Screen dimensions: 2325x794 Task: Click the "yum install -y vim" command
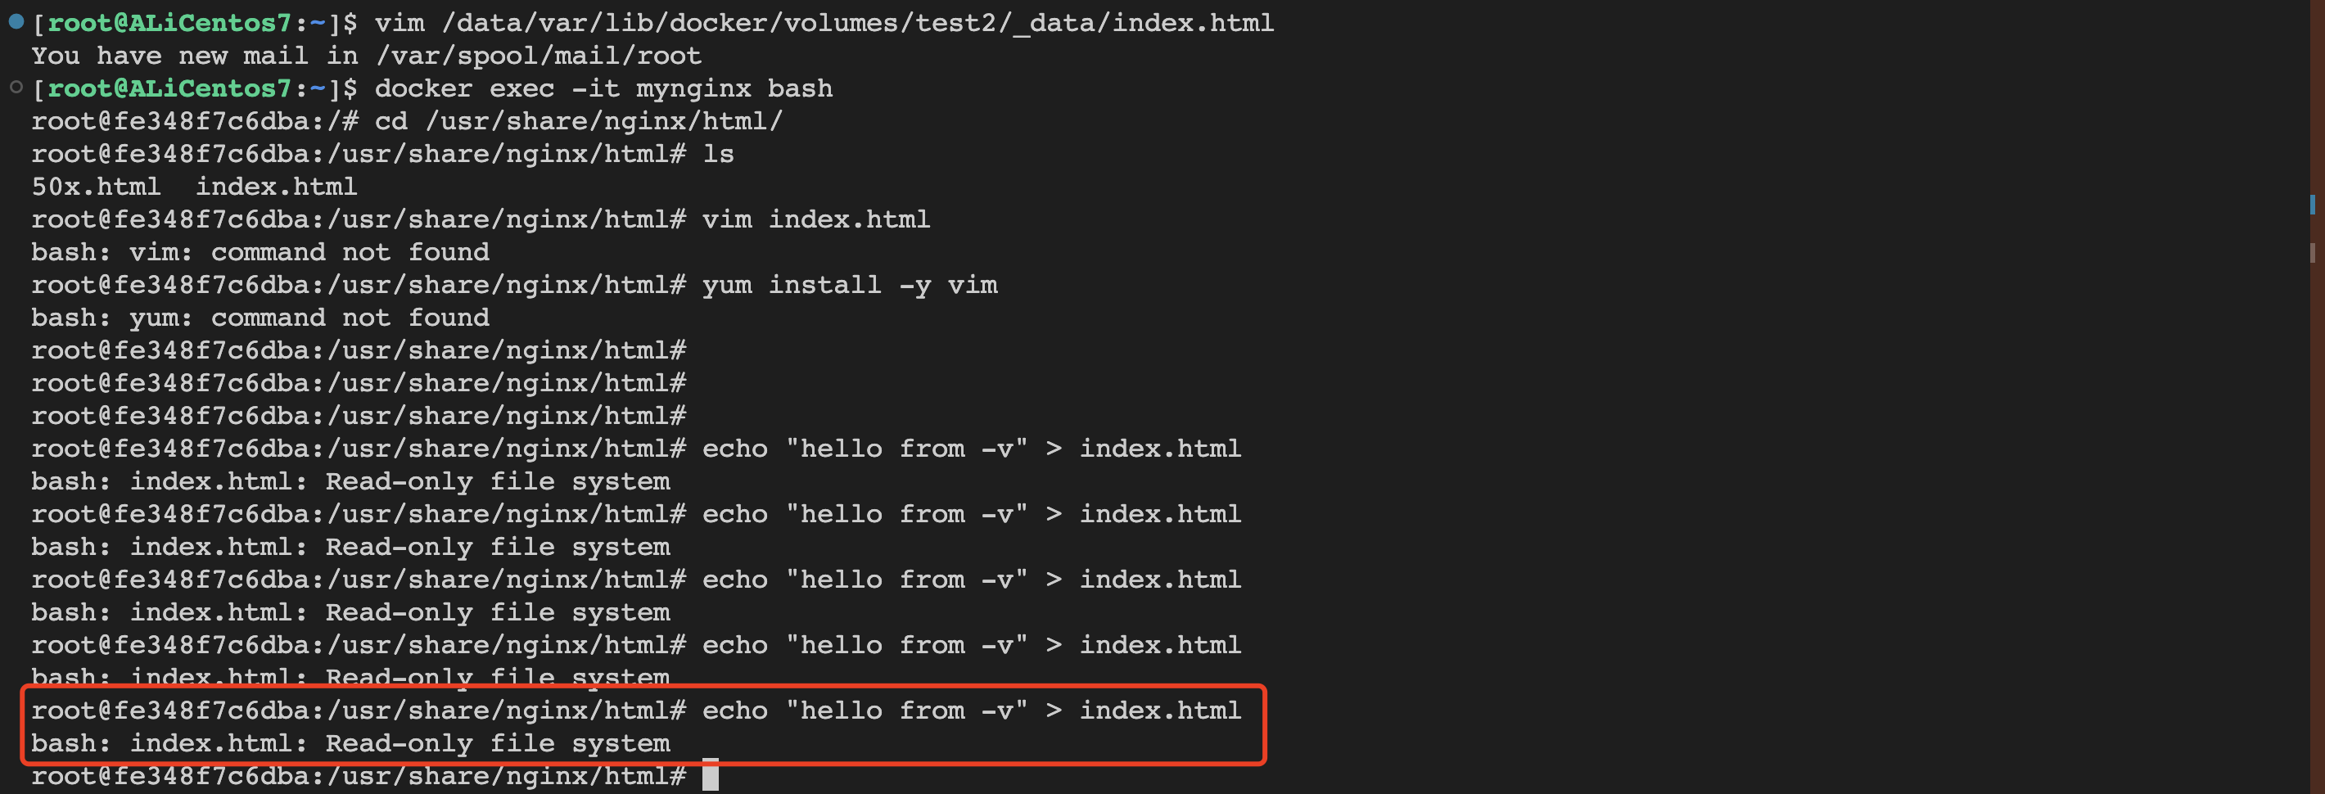pyautogui.click(x=849, y=285)
